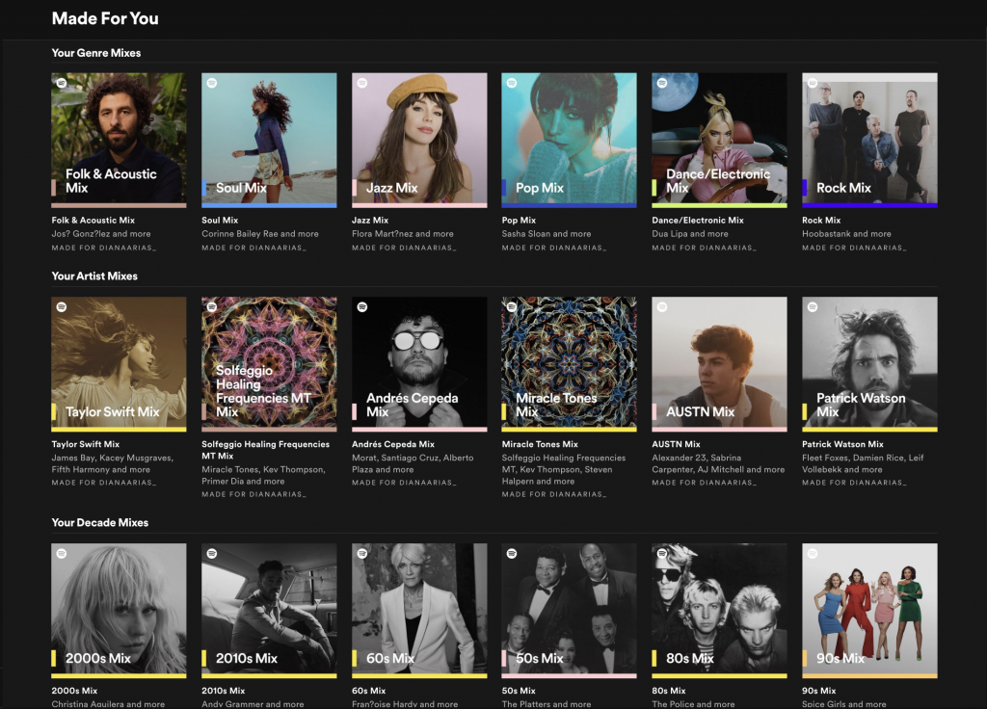Open the Your Artist Mixes section heading
The height and width of the screenshot is (709, 987).
(x=94, y=276)
